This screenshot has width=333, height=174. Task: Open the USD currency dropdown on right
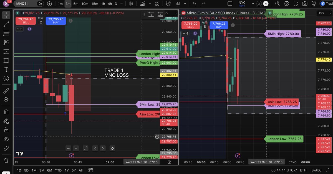tap(324, 13)
